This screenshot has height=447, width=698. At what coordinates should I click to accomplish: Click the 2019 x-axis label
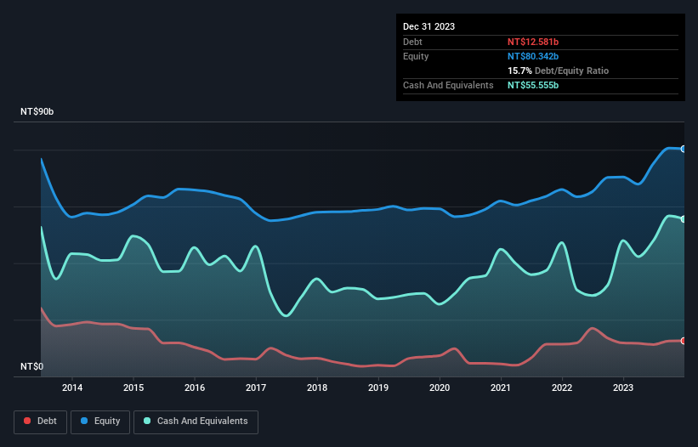[378, 388]
